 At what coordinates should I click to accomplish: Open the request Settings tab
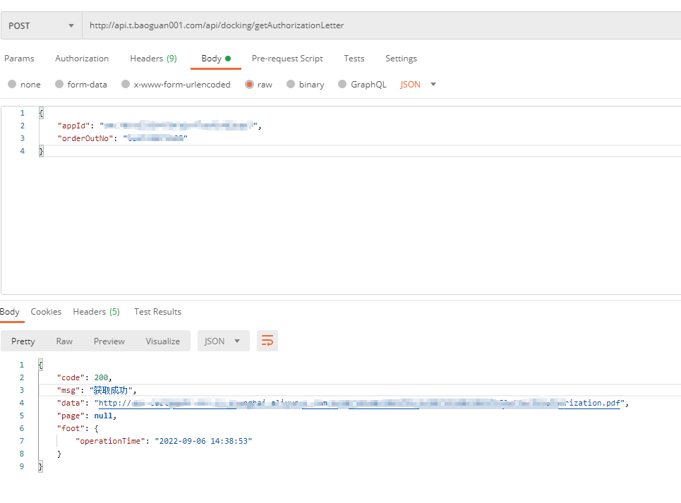click(x=401, y=59)
